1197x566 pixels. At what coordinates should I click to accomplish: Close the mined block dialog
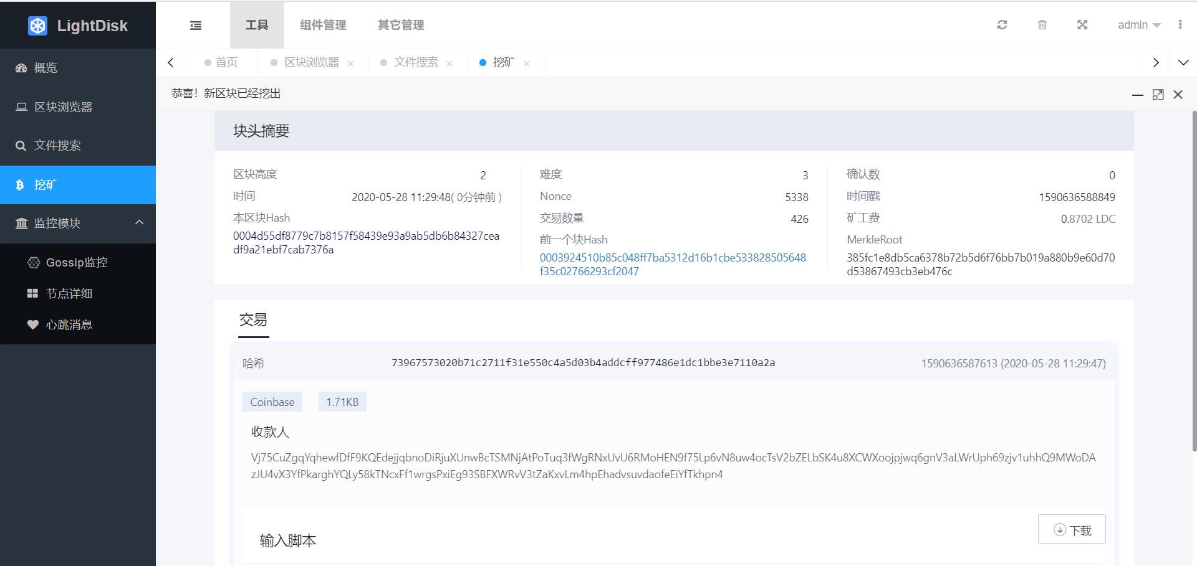1178,95
